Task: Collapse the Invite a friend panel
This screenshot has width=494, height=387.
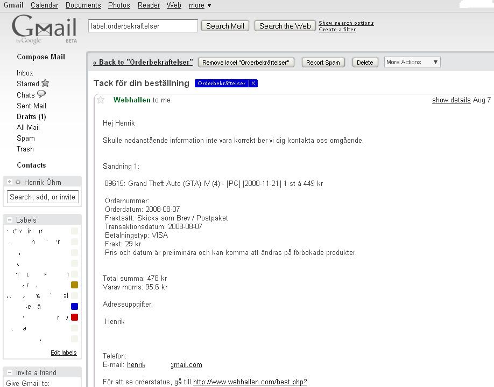Action: 10,372
